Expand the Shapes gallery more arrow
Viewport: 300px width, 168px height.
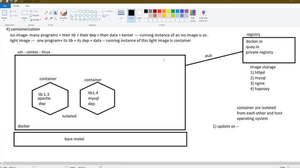pos(99,19)
